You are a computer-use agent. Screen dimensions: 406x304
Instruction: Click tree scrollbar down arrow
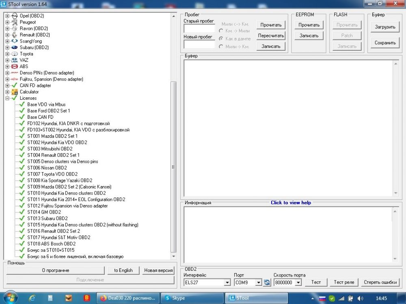pyautogui.click(x=173, y=257)
